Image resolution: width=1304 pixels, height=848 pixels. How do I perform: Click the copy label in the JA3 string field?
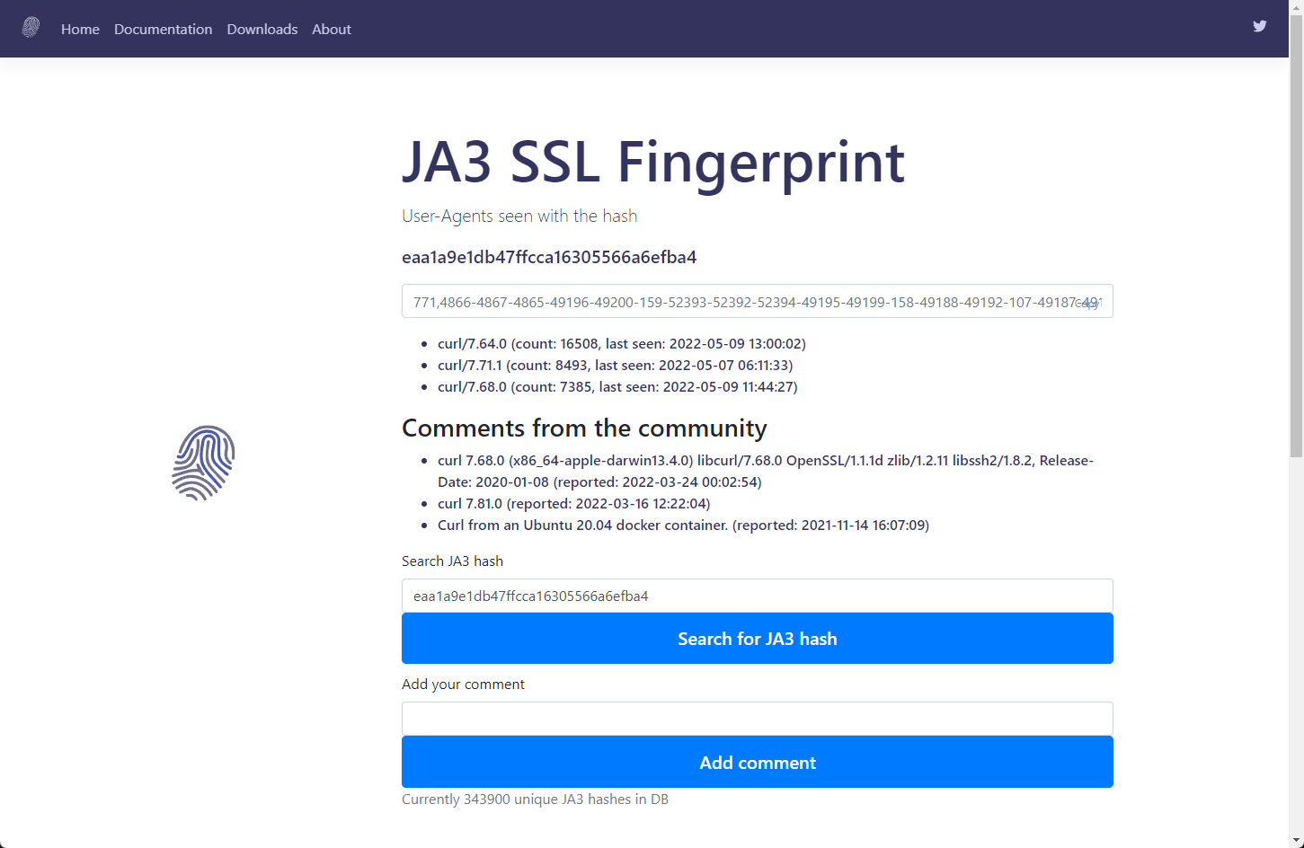1088,303
